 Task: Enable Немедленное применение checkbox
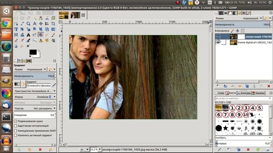coord(15,130)
